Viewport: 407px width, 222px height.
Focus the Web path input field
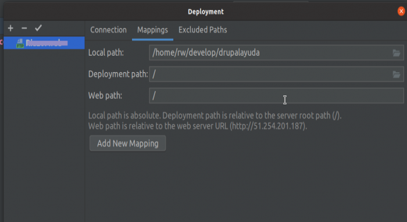pos(276,96)
